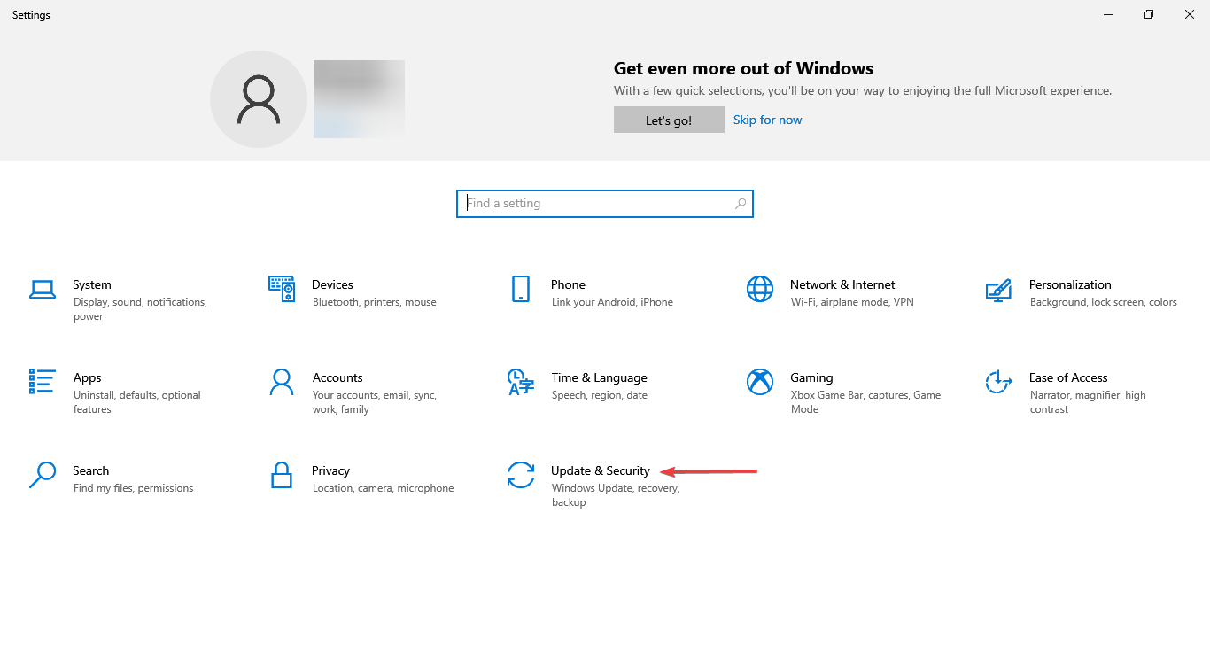
Task: Click the Settings title in the title bar
Action: 30,14
